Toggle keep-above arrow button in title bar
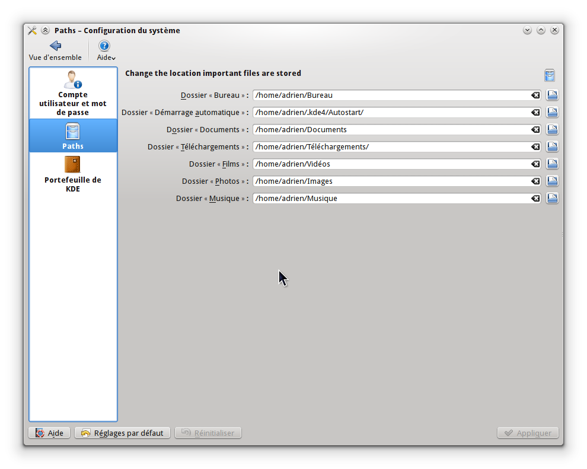The image size is (587, 469). pyautogui.click(x=45, y=30)
